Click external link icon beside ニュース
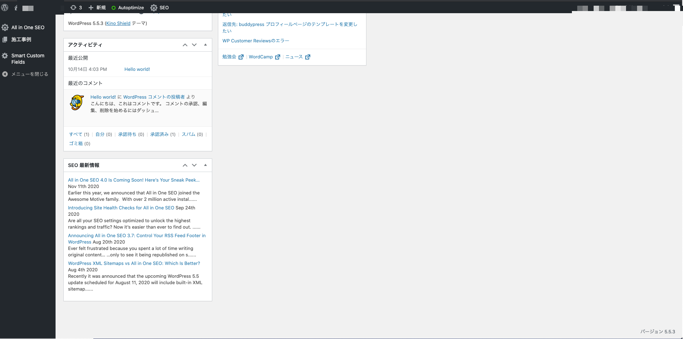Image resolution: width=683 pixels, height=339 pixels. [x=308, y=57]
